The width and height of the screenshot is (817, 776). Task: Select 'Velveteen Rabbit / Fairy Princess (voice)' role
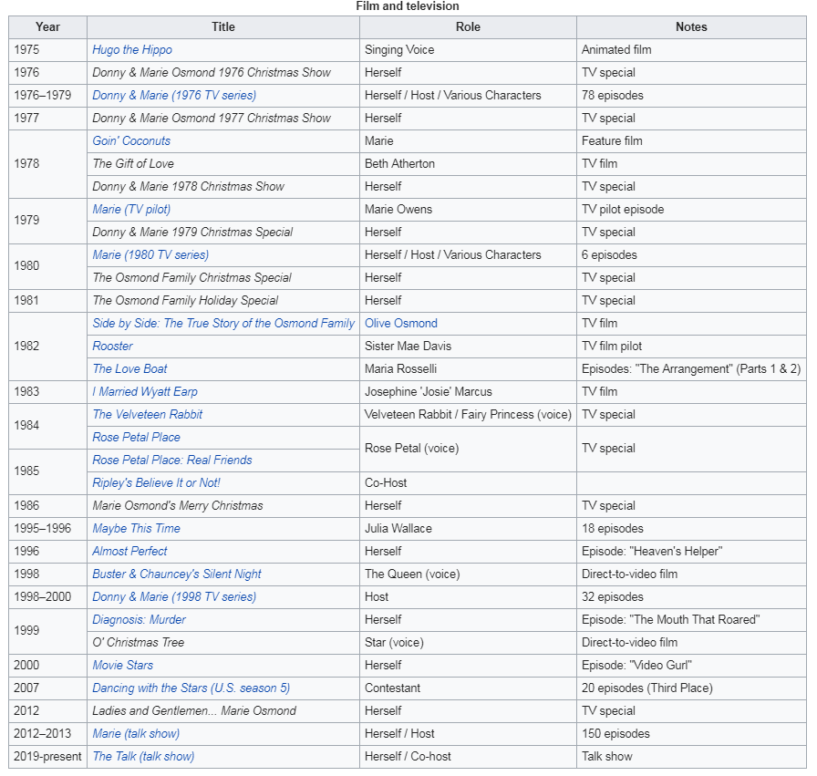468,415
